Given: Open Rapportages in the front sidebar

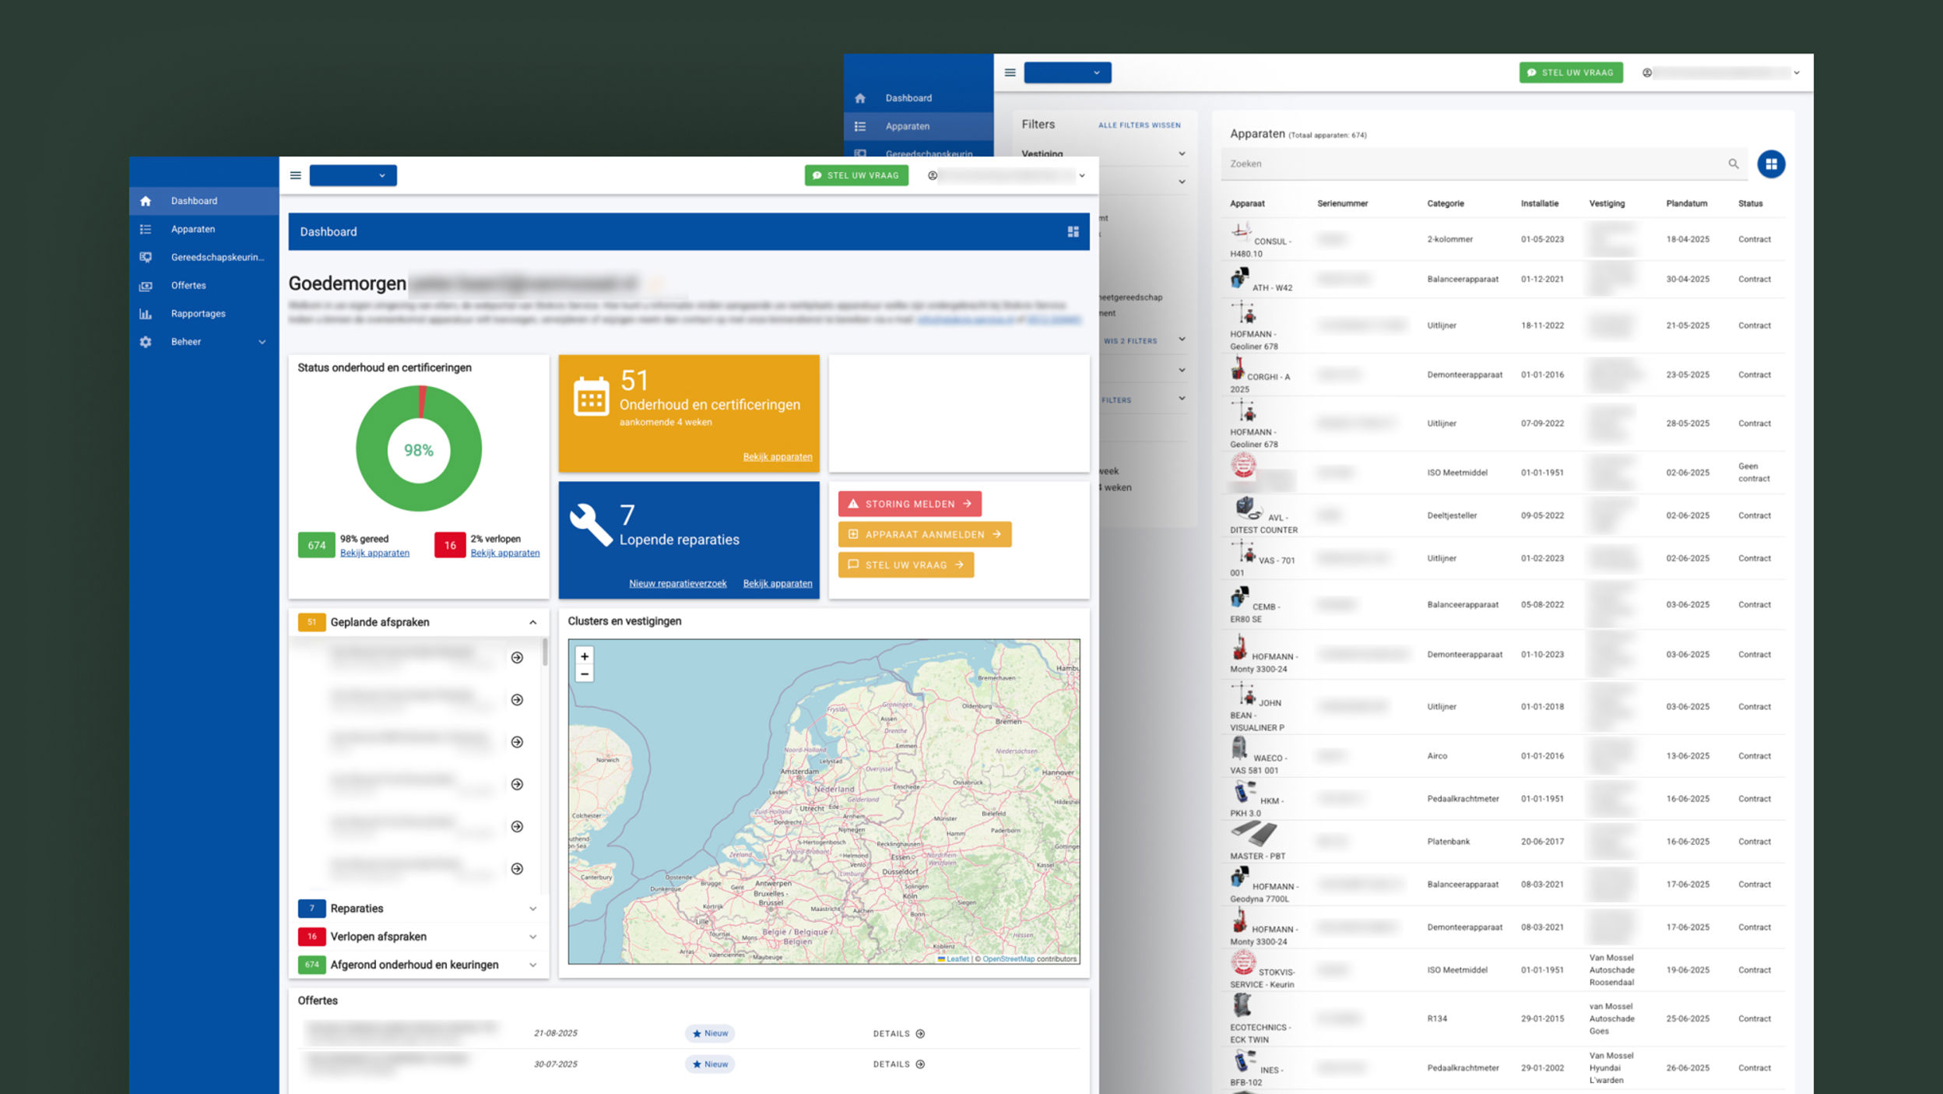Looking at the screenshot, I should (x=204, y=314).
